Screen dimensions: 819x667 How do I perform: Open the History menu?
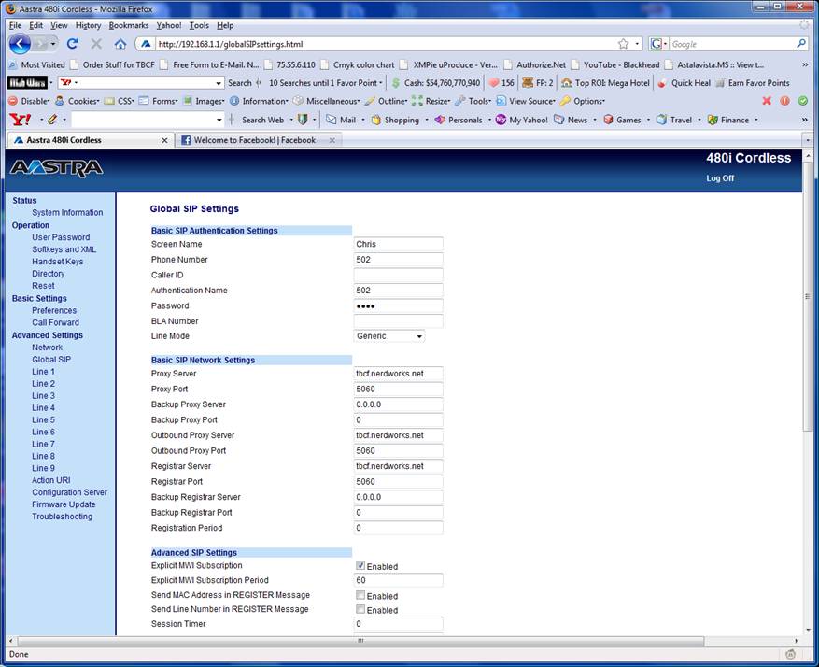(88, 25)
